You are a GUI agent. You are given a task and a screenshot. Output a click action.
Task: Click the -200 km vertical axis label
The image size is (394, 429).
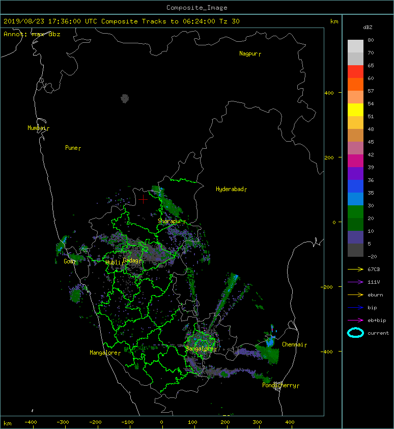(x=327, y=287)
